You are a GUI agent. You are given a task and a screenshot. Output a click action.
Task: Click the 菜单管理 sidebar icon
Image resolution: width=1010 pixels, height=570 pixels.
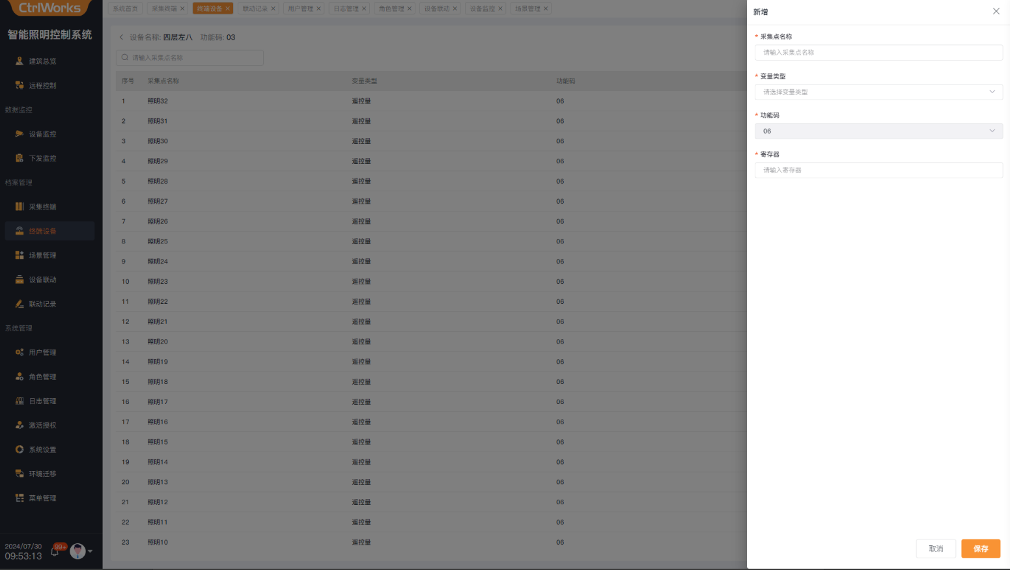pos(20,498)
